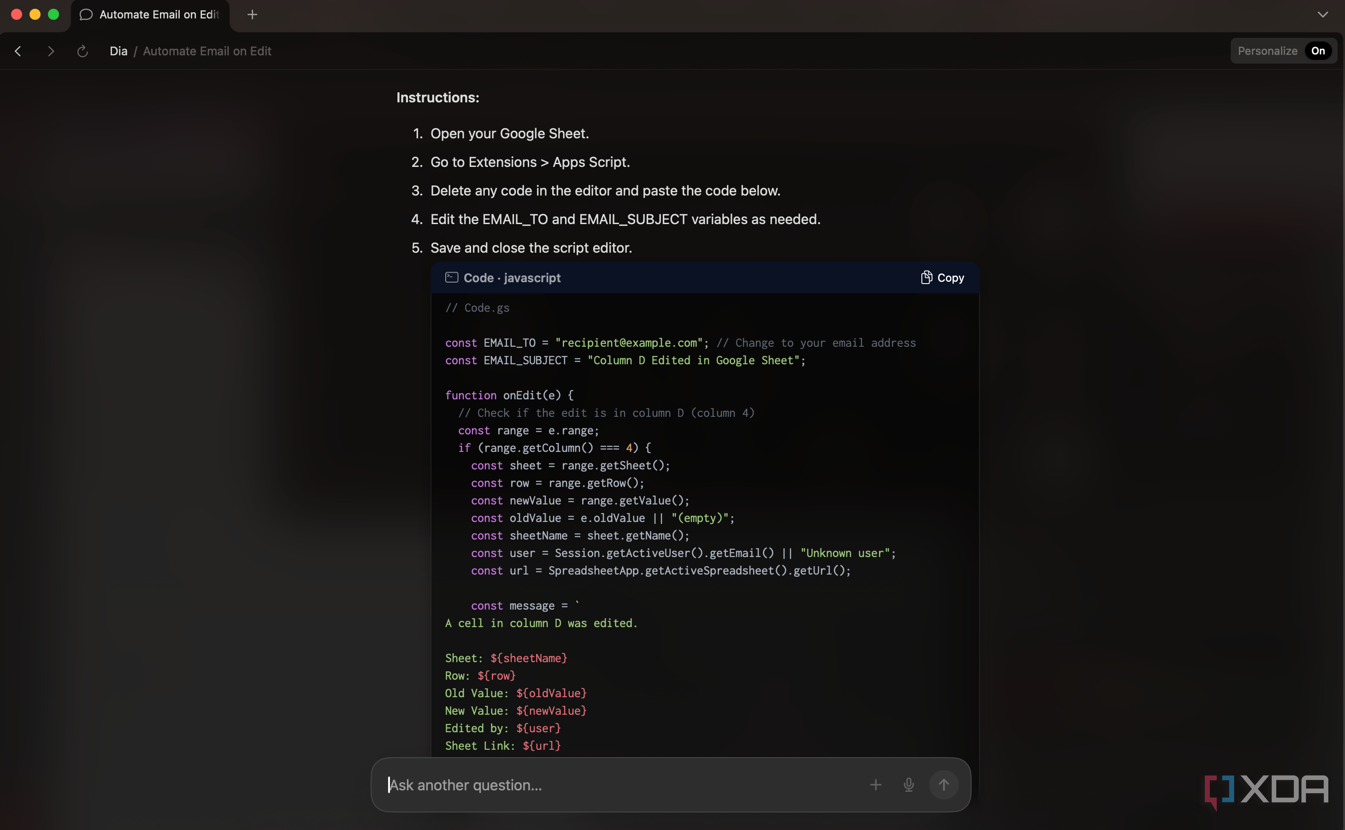This screenshot has width=1345, height=830.
Task: Click the step 'Open your Google Sheet.'
Action: tap(510, 133)
